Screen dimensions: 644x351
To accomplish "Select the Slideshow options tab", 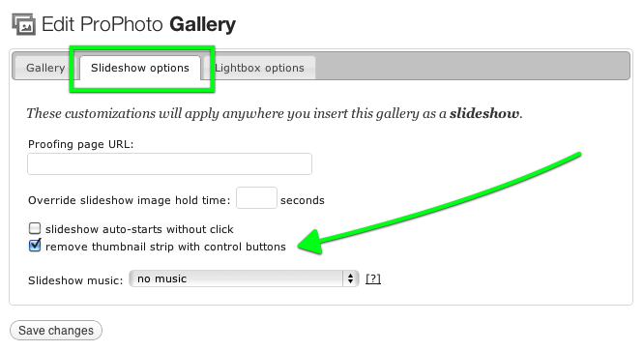I will pos(140,68).
